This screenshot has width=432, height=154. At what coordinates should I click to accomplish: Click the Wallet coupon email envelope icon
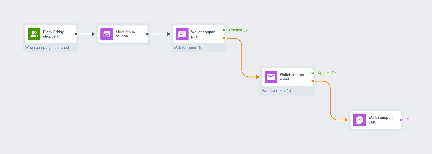pyautogui.click(x=271, y=77)
